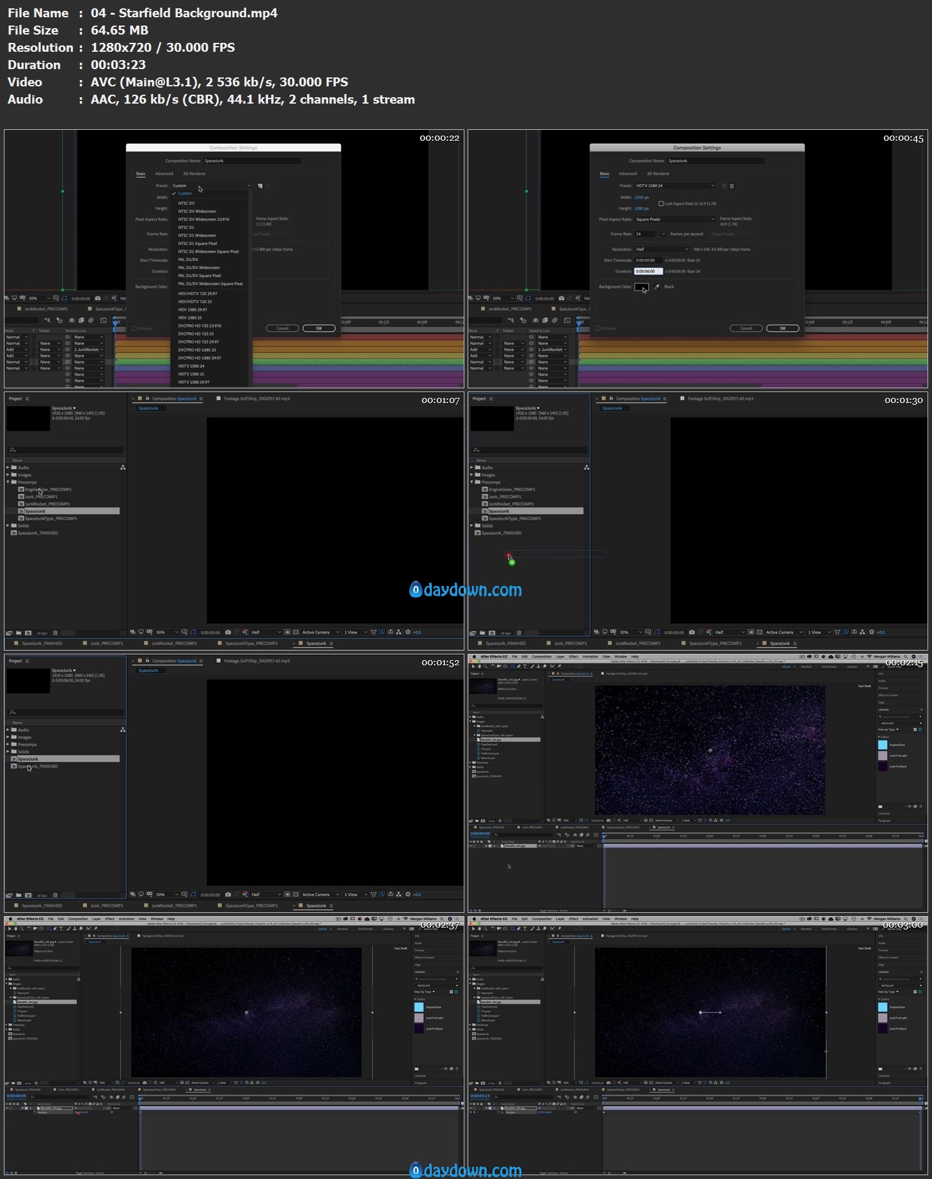Open Spotlight search in 00:02:15 mac menu bar
Viewport: 932px width, 1179px height.
[906, 656]
